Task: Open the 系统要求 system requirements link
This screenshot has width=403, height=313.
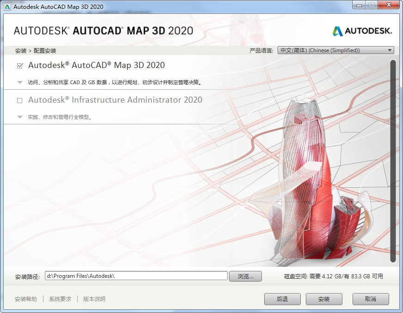Action: pos(60,299)
